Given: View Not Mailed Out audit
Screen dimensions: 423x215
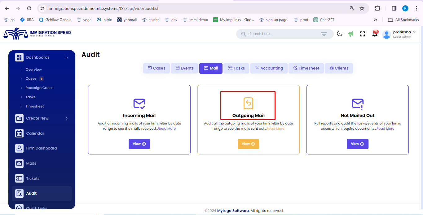Looking at the screenshot, I should tap(358, 144).
